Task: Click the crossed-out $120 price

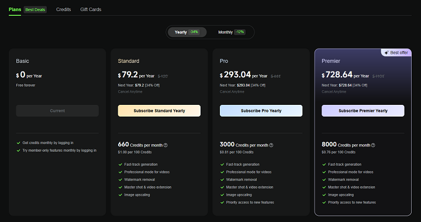Action: point(163,76)
